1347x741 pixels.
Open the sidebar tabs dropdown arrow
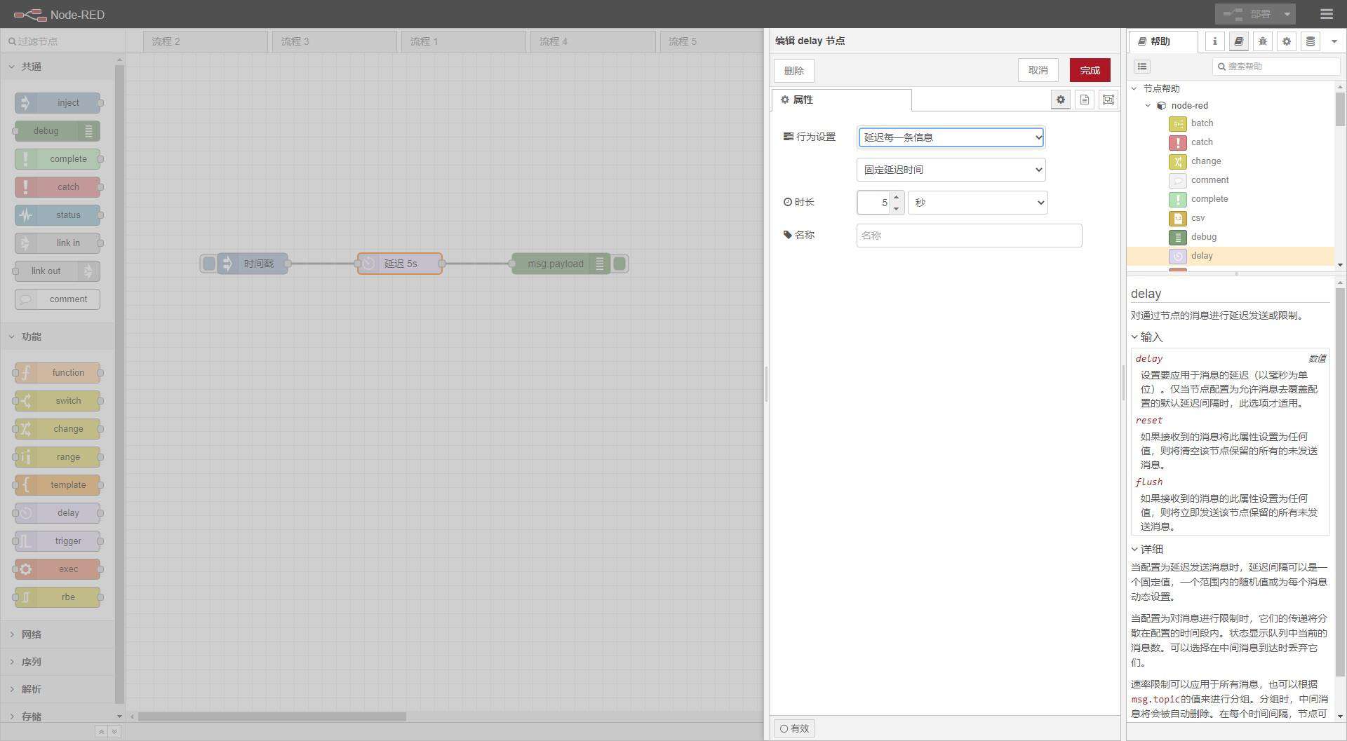(1334, 41)
